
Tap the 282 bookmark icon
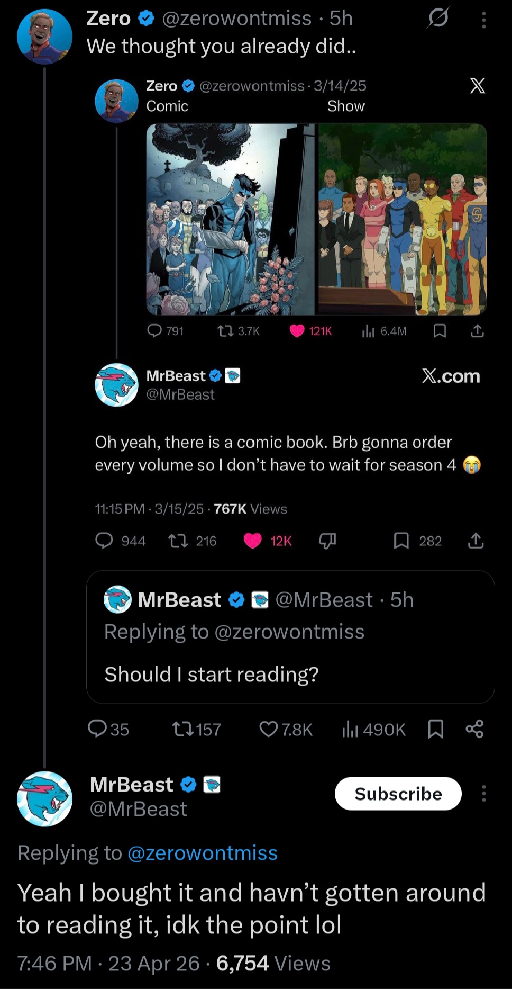coord(401,541)
